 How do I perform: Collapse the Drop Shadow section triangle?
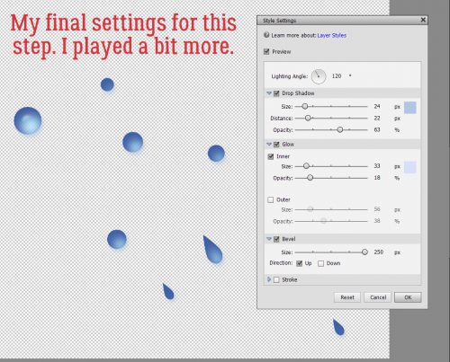click(269, 93)
